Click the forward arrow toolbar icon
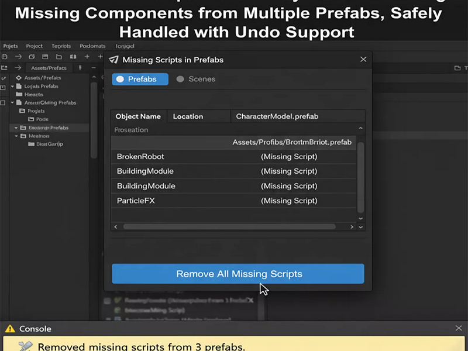Image resolution: width=468 pixels, height=351 pixels. [18, 56]
